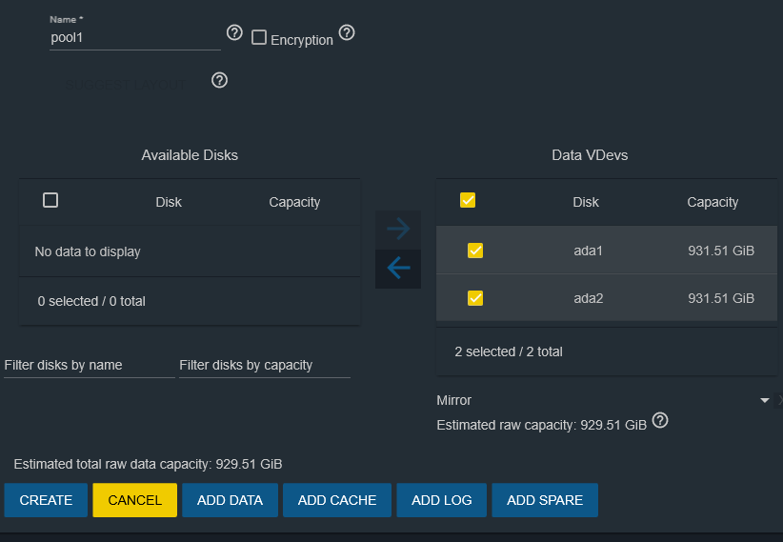
Task: Uncheck the ada1 disk checkbox
Action: pyautogui.click(x=475, y=251)
